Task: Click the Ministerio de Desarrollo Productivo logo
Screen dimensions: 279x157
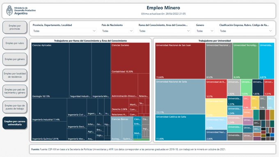Action: click(x=21, y=11)
